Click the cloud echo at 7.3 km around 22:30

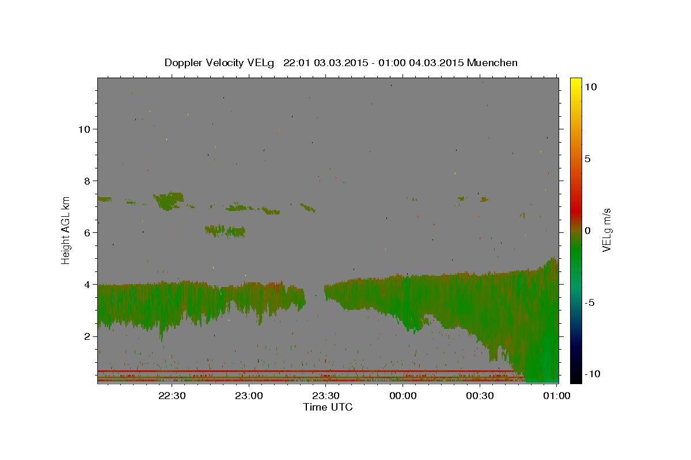coord(168,201)
